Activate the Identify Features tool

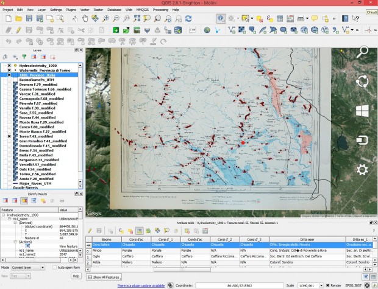click(221, 18)
